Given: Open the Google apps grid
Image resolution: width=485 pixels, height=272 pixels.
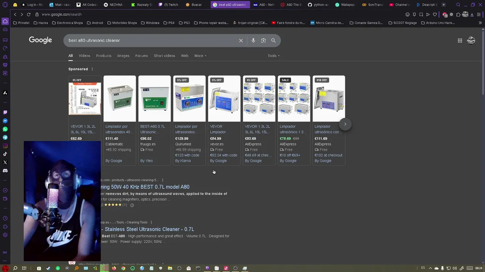Looking at the screenshot, I should pyautogui.click(x=460, y=40).
